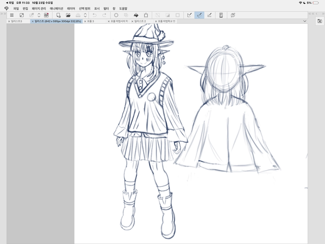Open the CLIP STUDIO launcher swirl icon
Screen dimensions: 325x244
pos(46,15)
